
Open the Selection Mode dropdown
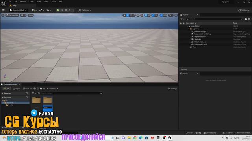[x=18, y=10]
